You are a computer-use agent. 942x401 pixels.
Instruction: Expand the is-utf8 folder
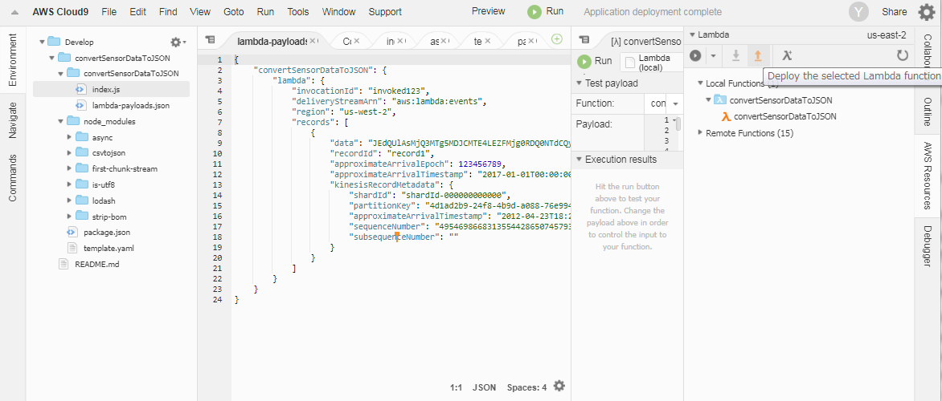[x=70, y=184]
